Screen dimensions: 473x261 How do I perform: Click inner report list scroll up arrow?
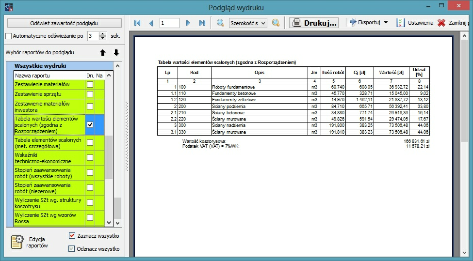[109, 75]
